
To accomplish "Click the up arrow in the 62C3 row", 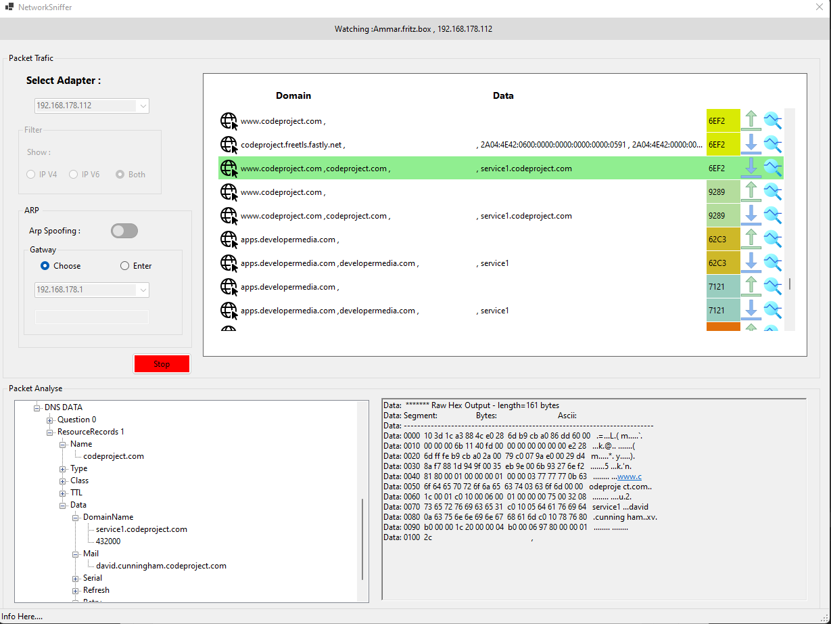I will tap(751, 238).
